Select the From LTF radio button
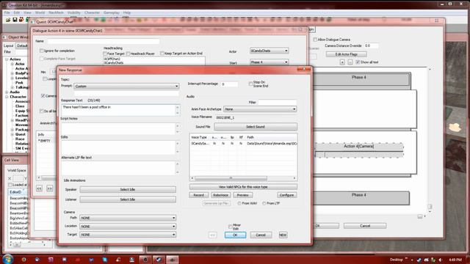Image resolution: width=470 pixels, height=264 pixels. click(x=264, y=203)
